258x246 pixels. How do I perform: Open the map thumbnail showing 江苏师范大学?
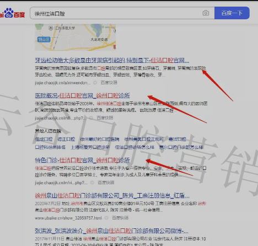(76, 37)
